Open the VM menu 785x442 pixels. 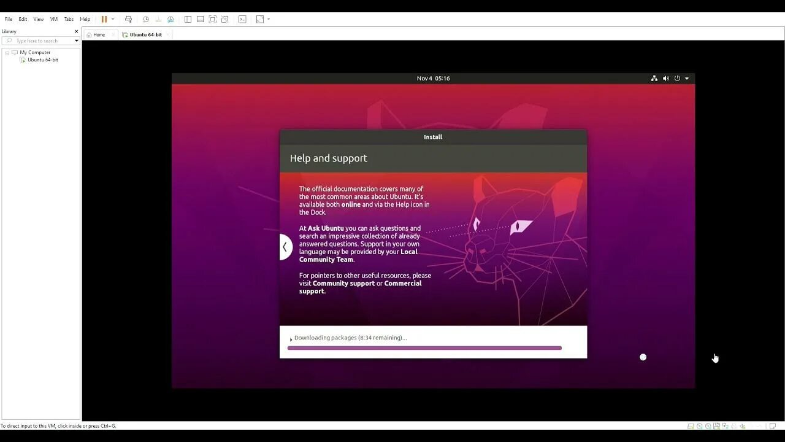[x=54, y=19]
